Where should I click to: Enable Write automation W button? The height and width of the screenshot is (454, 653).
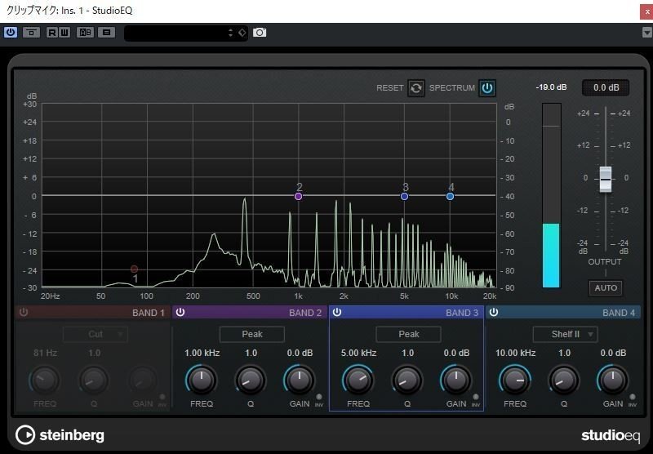coord(64,32)
